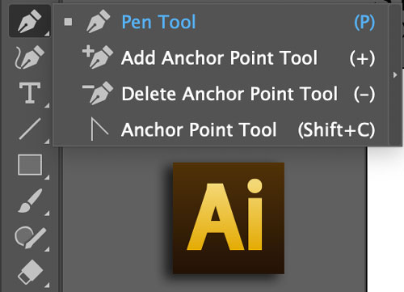Viewport: 404px width, 292px height.
Task: Activate the Type tool
Action: (x=30, y=93)
